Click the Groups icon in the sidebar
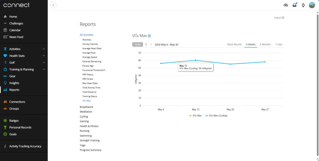Screen dimensions: 319x161 tap(5, 108)
